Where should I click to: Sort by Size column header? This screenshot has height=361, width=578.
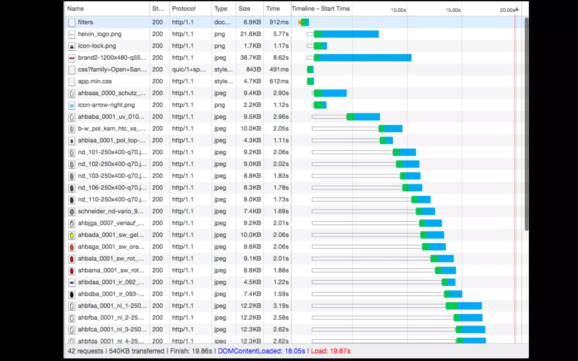click(244, 9)
